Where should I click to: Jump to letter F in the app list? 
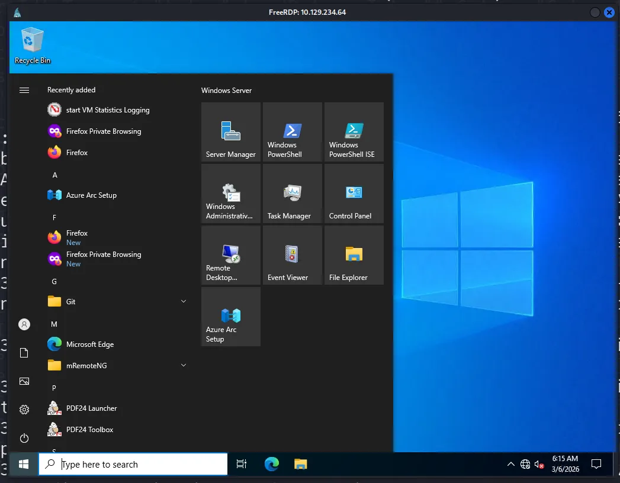pyautogui.click(x=54, y=217)
